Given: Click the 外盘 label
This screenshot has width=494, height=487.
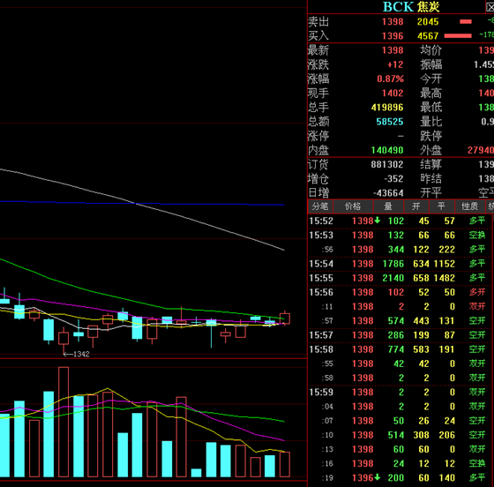Looking at the screenshot, I should click(x=431, y=150).
